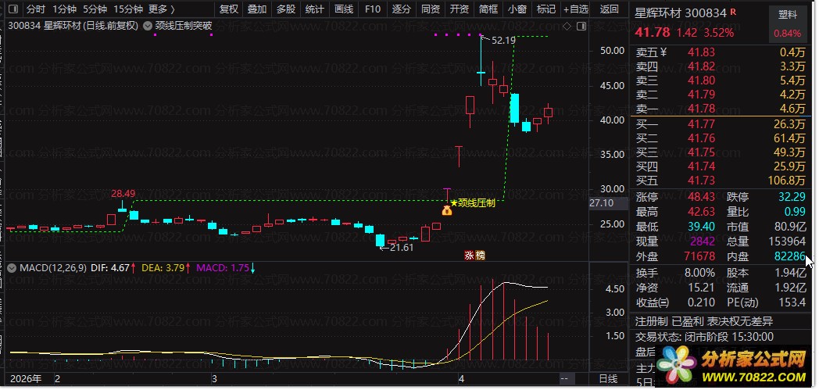Click the 2026年 timeline label
This screenshot has height=390, width=819.
coord(26,378)
